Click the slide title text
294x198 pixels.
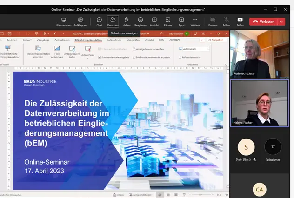coord(67,123)
